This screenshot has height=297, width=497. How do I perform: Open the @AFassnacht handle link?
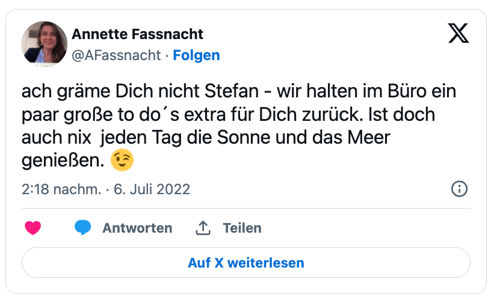pos(116,55)
